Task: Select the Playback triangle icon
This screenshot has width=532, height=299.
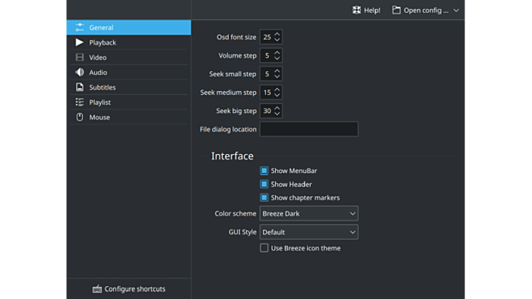Action: [79, 42]
